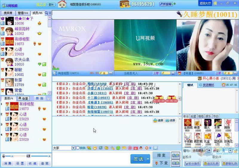The height and width of the screenshot is (168, 239).
Task: Open the smiley emoticon picker
Action: click(x=95, y=148)
